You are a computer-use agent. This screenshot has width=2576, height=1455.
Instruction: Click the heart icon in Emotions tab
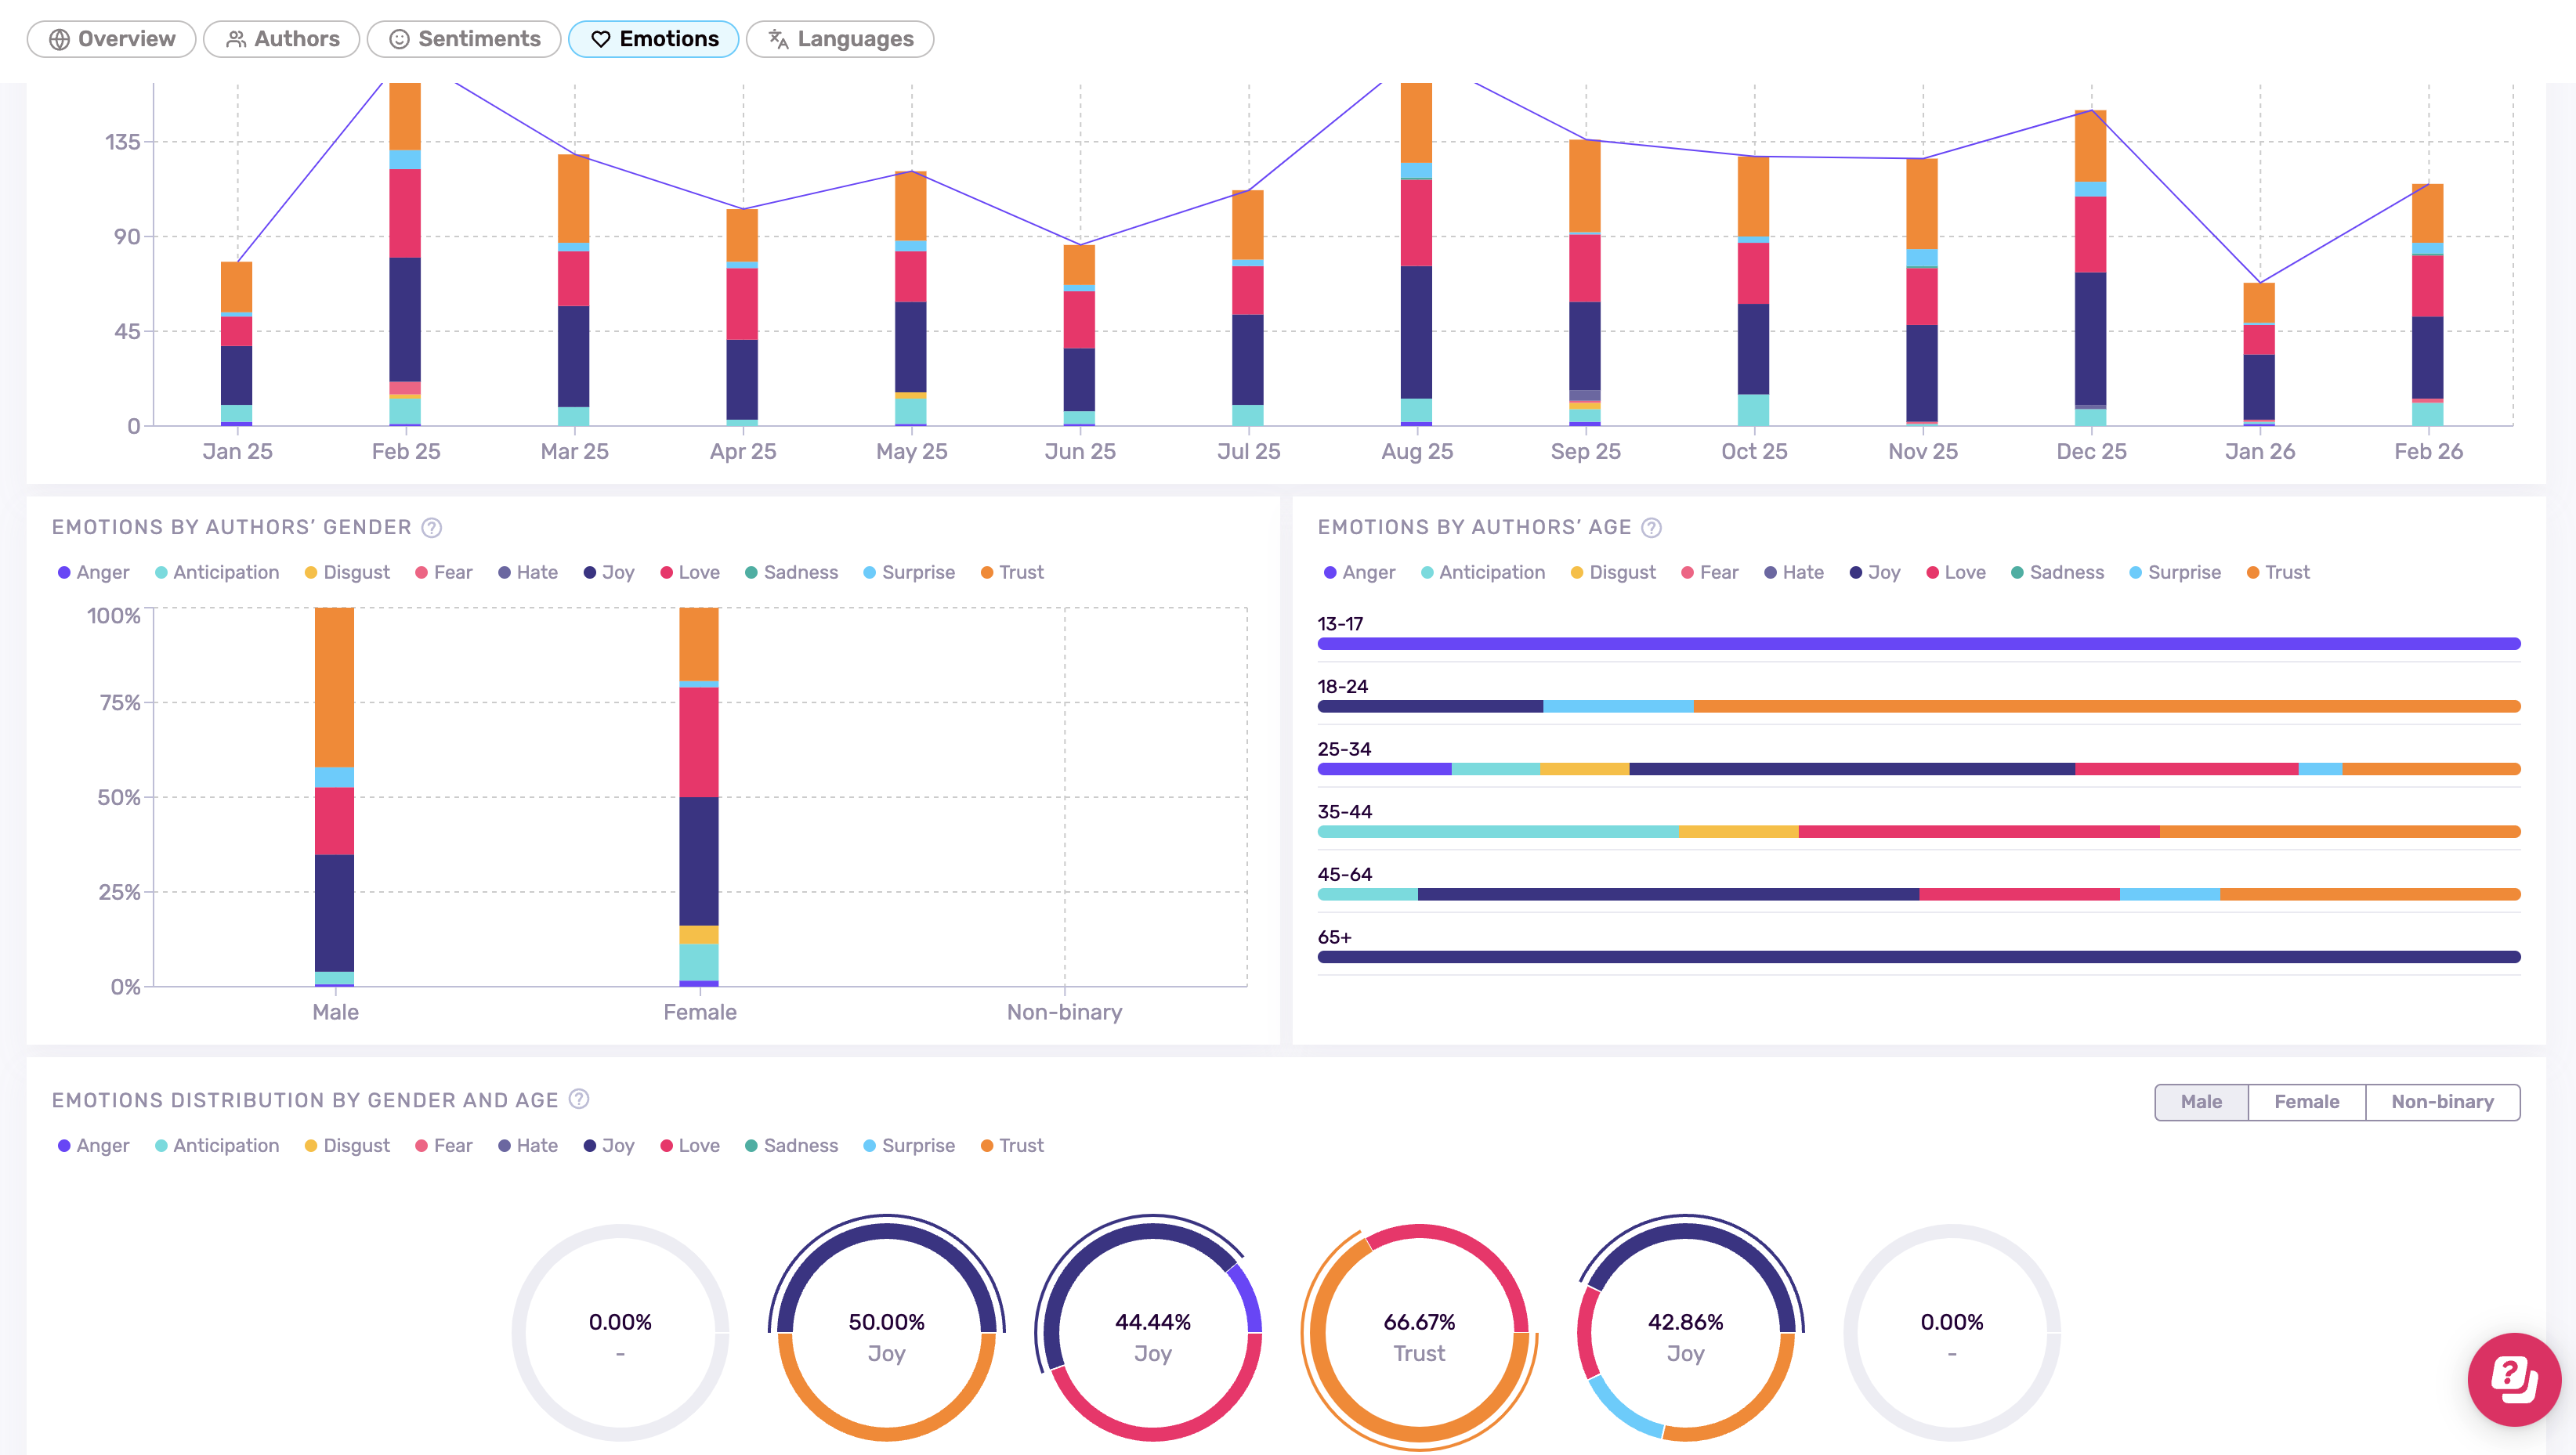click(600, 39)
